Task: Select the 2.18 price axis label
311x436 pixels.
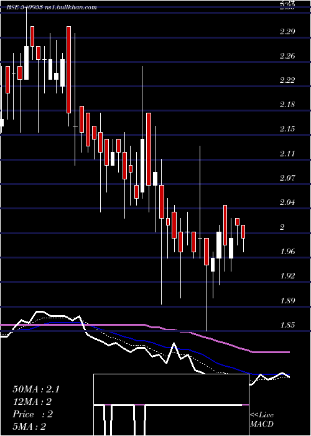Action: coord(287,105)
